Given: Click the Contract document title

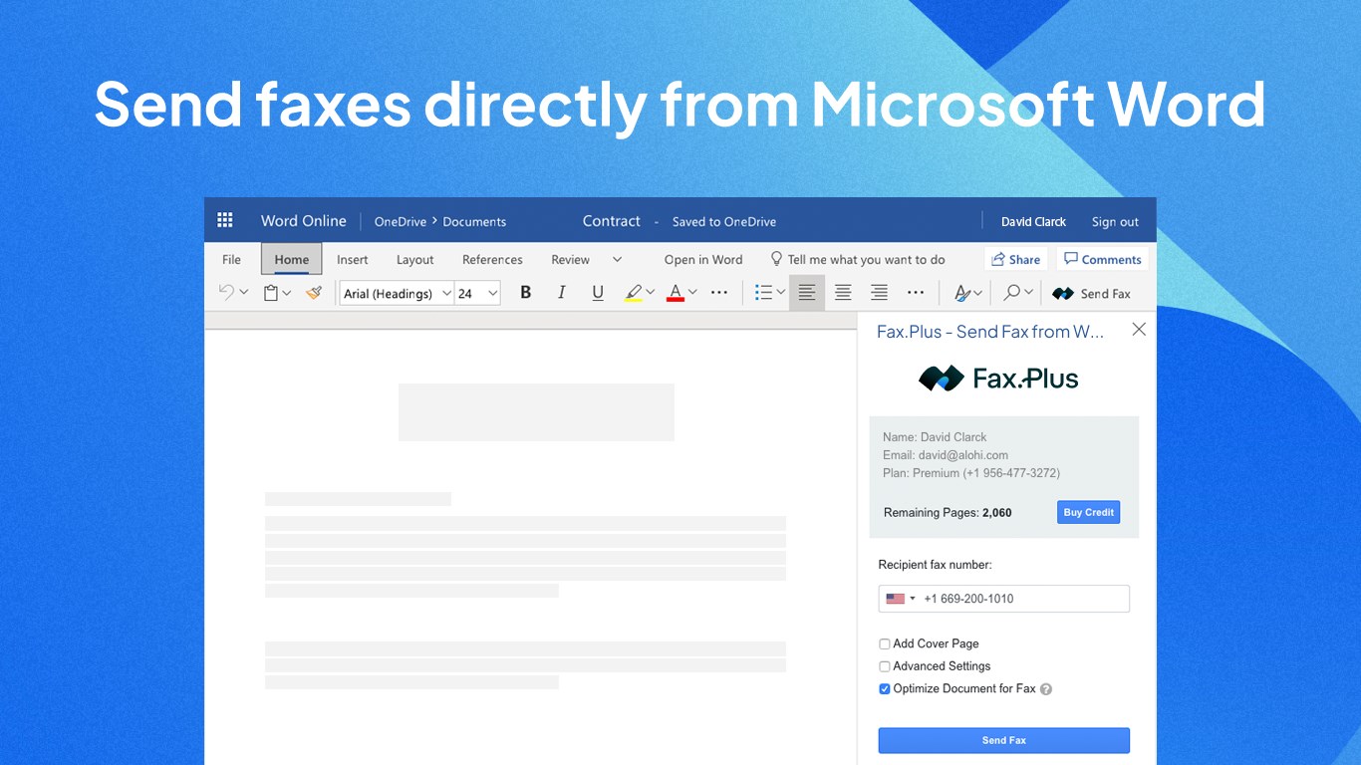Looking at the screenshot, I should 612,221.
